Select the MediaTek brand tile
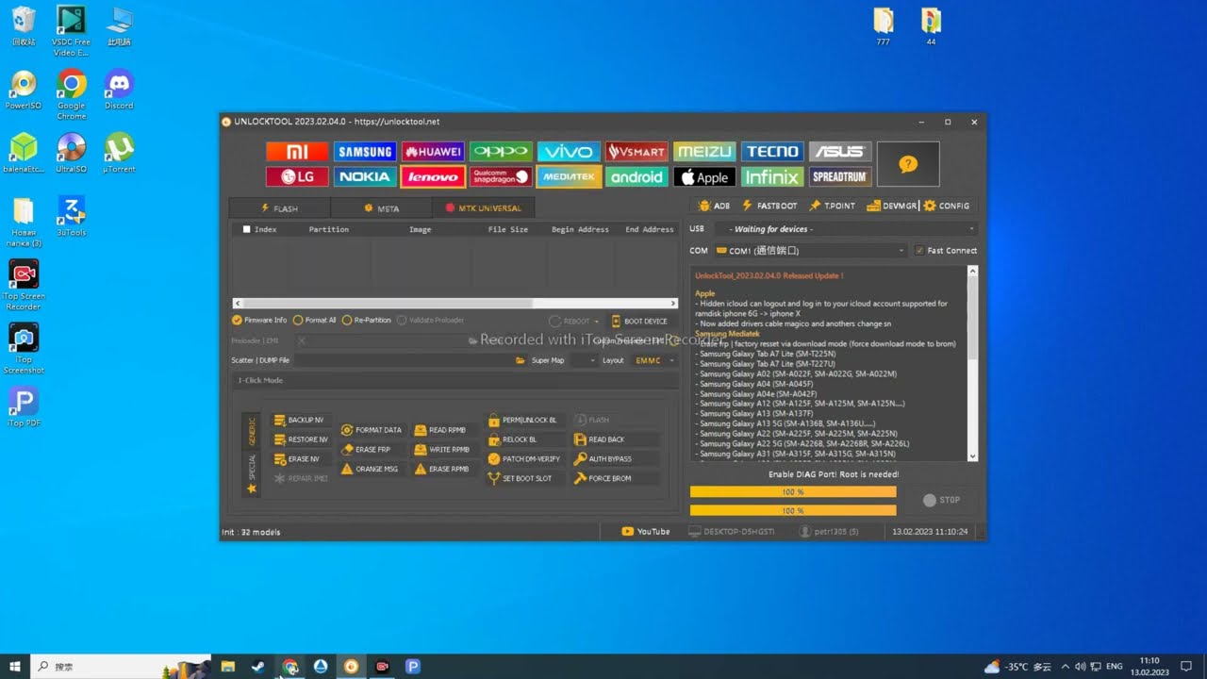The image size is (1207, 679). coord(569,177)
